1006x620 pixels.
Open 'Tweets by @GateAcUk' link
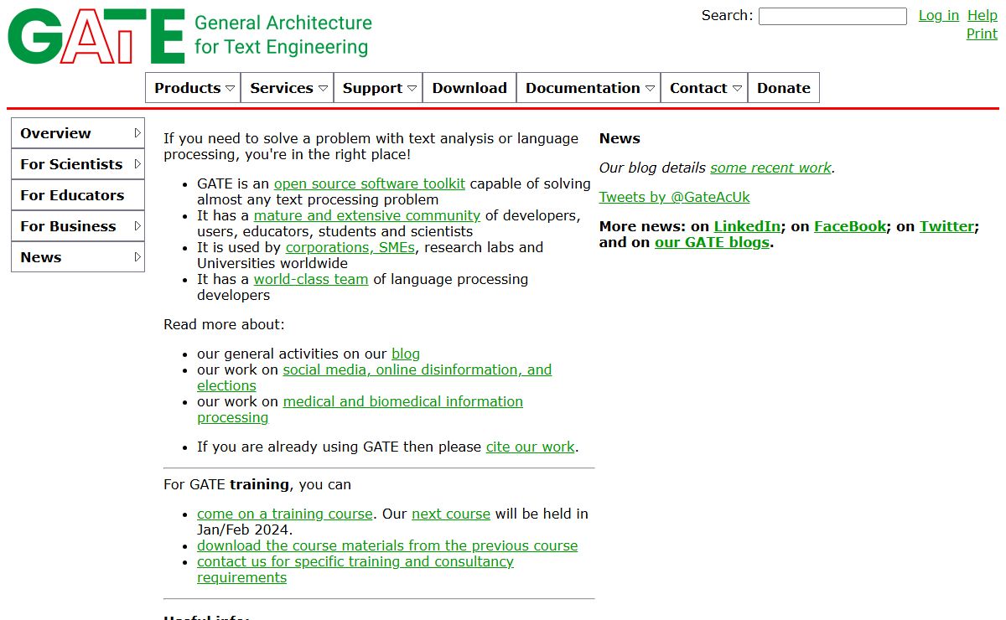pyautogui.click(x=674, y=197)
